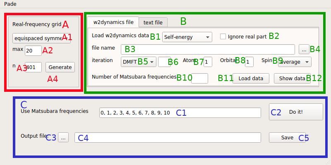Open the Self-energy data type dropdown
The image size is (331, 165).
pyautogui.click(x=187, y=37)
